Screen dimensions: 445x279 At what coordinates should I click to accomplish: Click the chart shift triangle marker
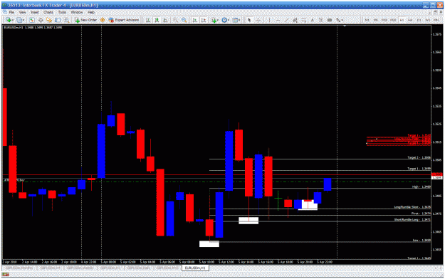point(345,26)
